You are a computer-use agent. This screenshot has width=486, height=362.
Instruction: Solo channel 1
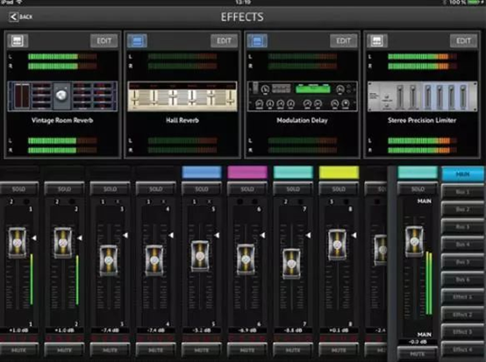(19, 189)
